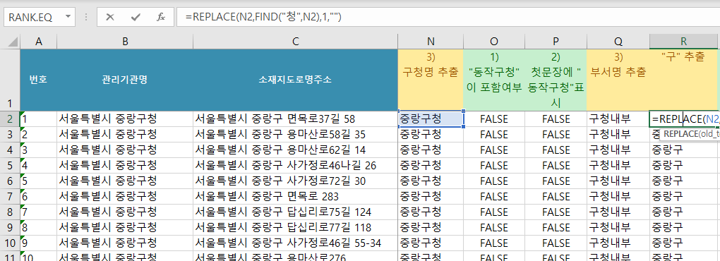This screenshot has width=720, height=261.
Task: Select FALSE in column O row 2
Action: (x=494, y=119)
